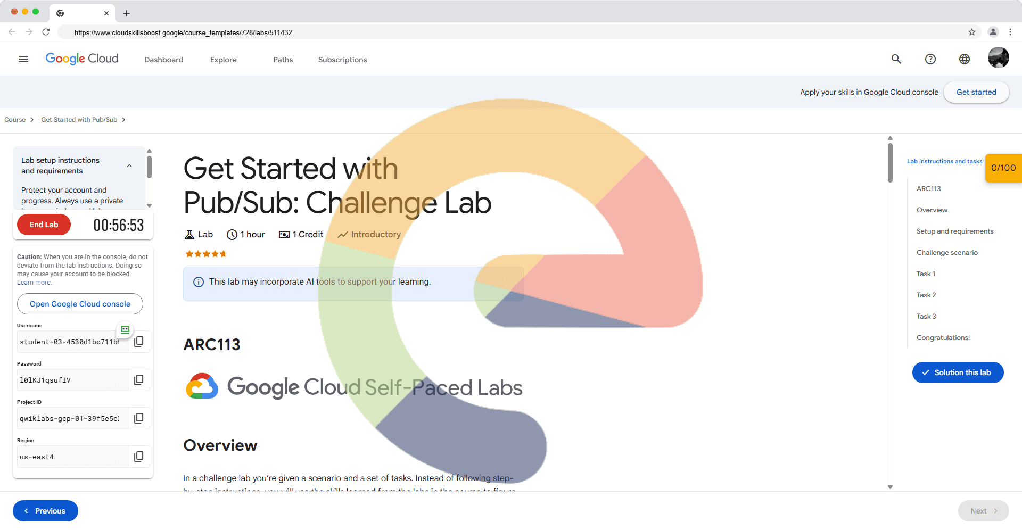Click the Learn more link
The height and width of the screenshot is (530, 1022).
tap(34, 283)
